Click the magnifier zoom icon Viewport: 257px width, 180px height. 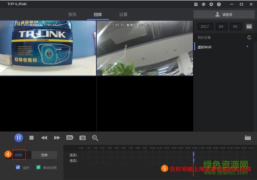pos(95,138)
